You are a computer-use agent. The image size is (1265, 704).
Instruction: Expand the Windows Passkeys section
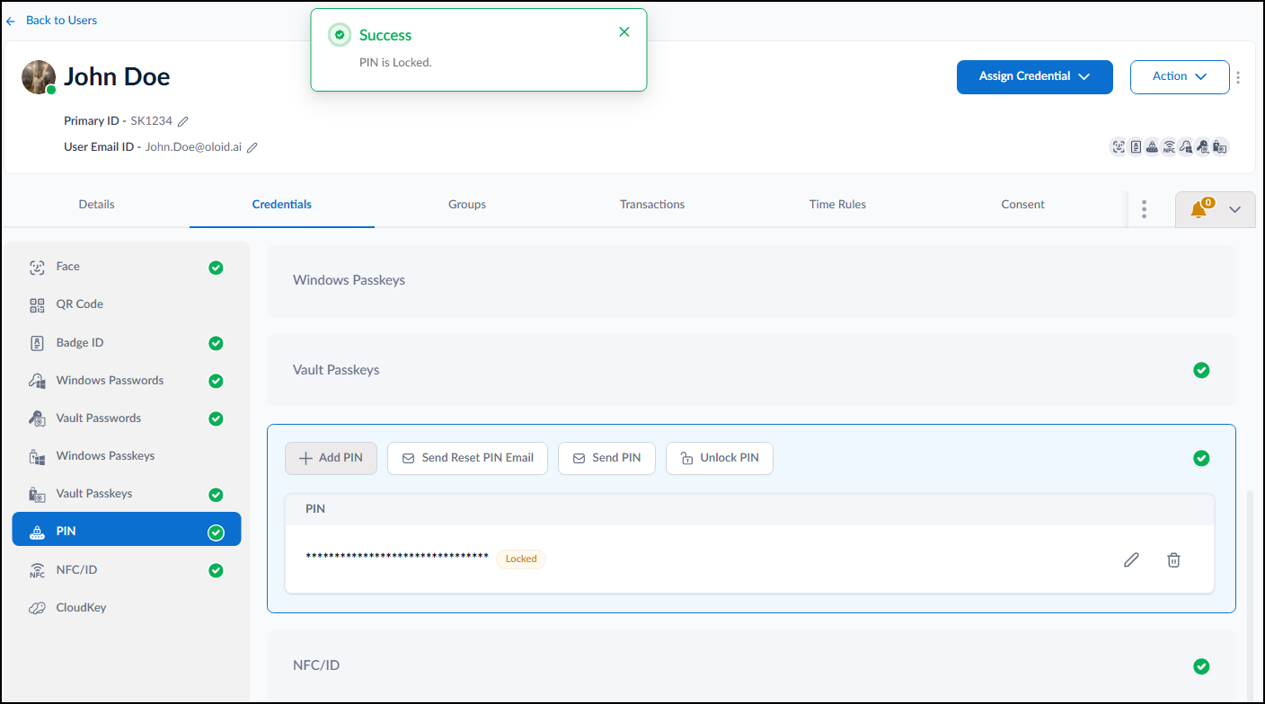pyautogui.click(x=751, y=281)
